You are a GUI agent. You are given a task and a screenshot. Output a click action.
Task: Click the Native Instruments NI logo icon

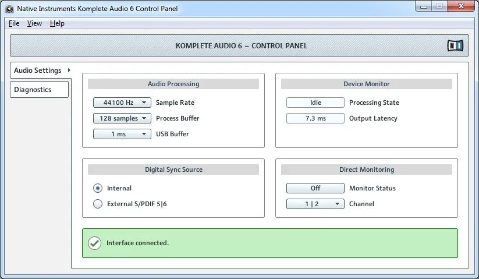(455, 46)
